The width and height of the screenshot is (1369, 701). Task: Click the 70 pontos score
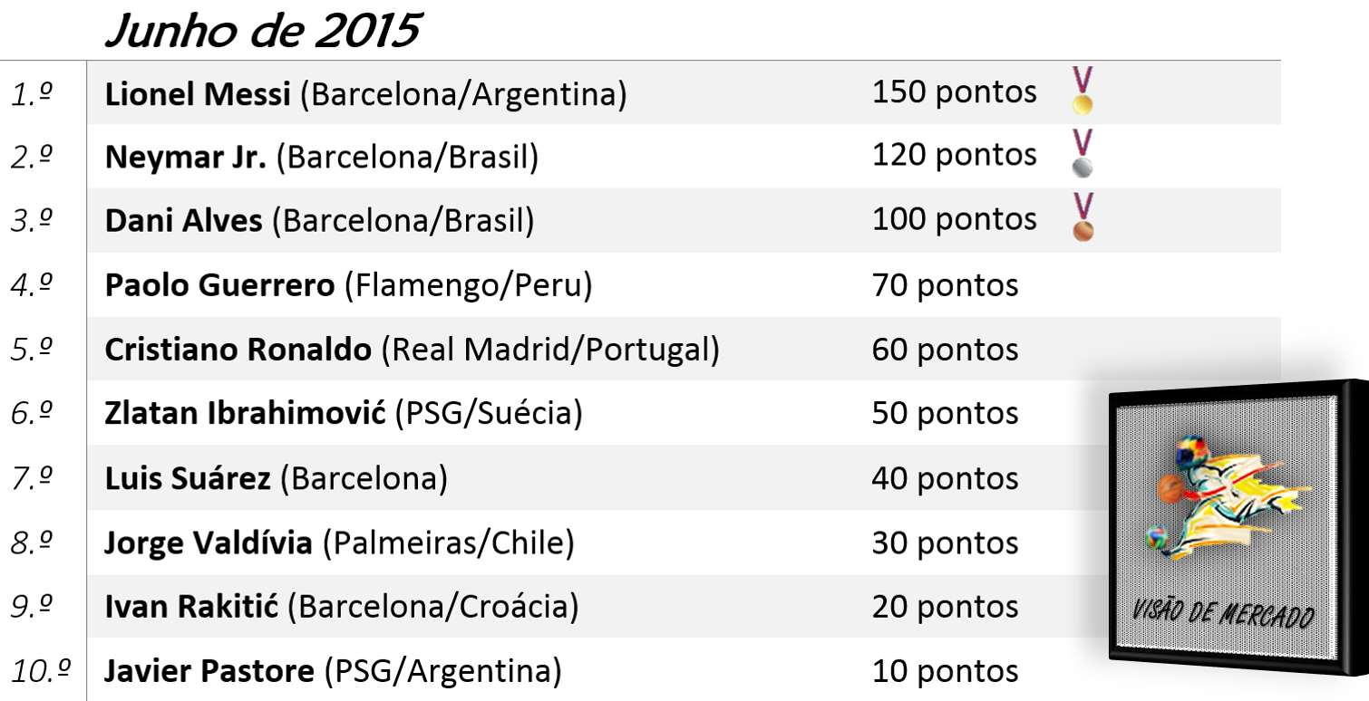(x=945, y=285)
